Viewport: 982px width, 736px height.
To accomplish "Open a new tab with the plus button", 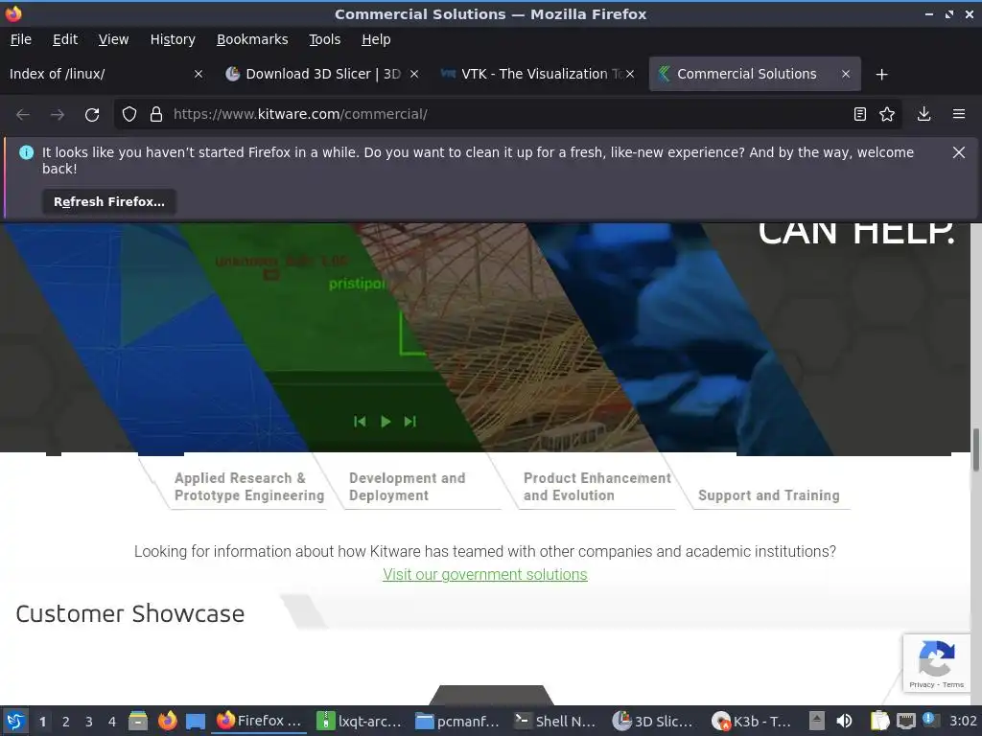I will tap(882, 75).
